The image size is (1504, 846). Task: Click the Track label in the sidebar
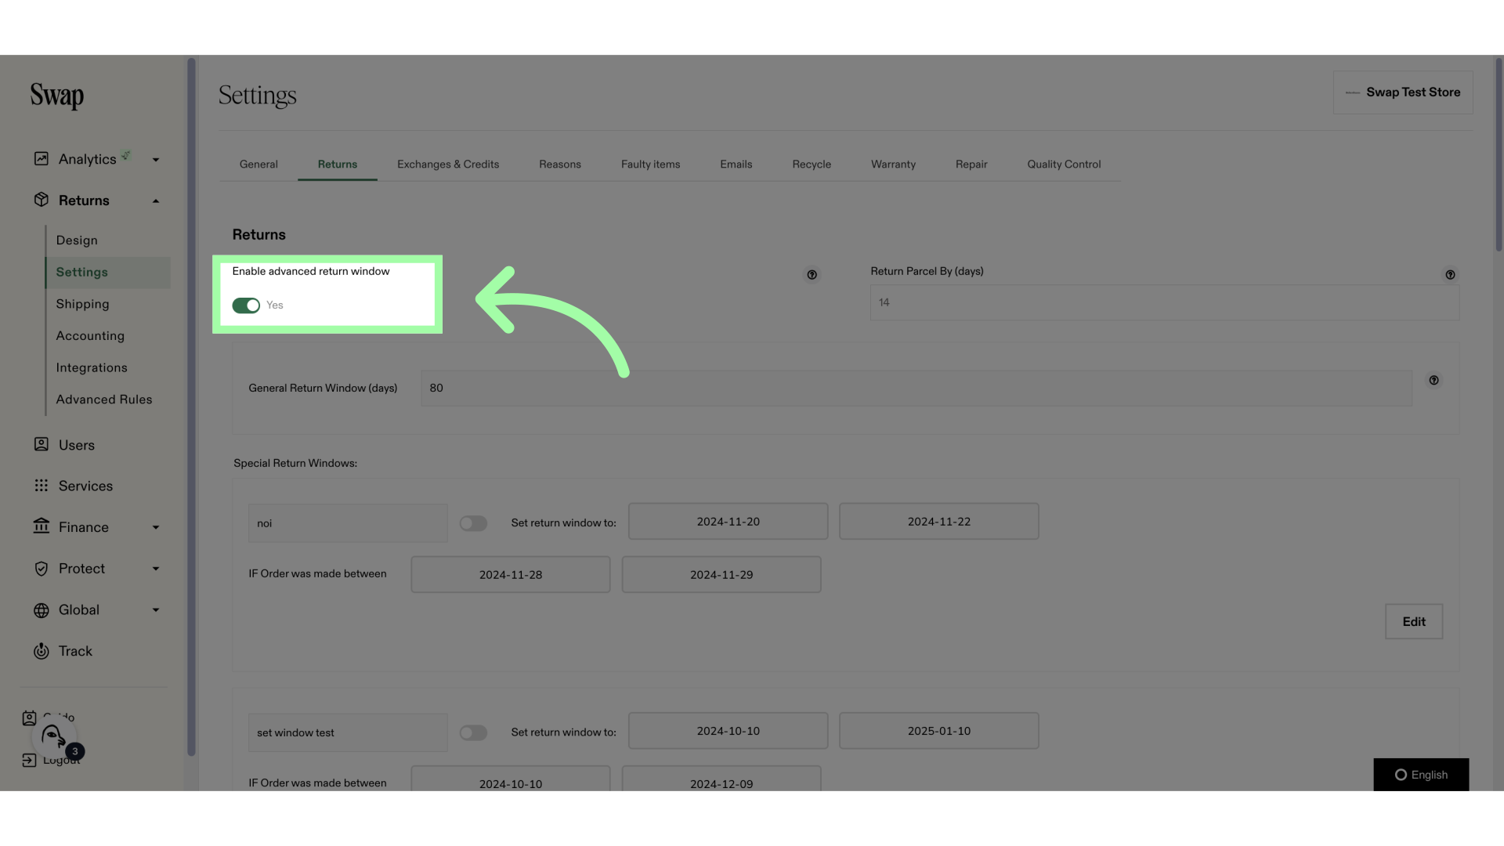75,652
